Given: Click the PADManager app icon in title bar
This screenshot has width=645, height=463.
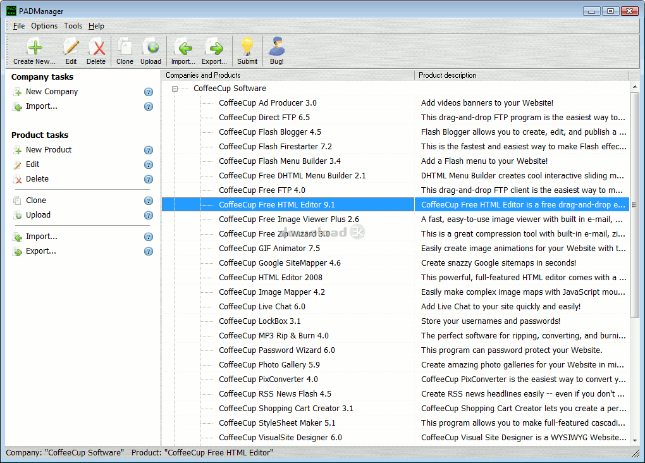Looking at the screenshot, I should pos(11,11).
